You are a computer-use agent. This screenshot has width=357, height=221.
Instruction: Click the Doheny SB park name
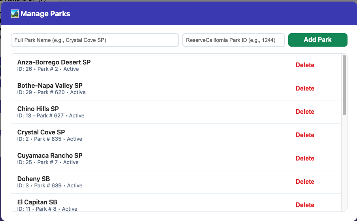tap(34, 179)
